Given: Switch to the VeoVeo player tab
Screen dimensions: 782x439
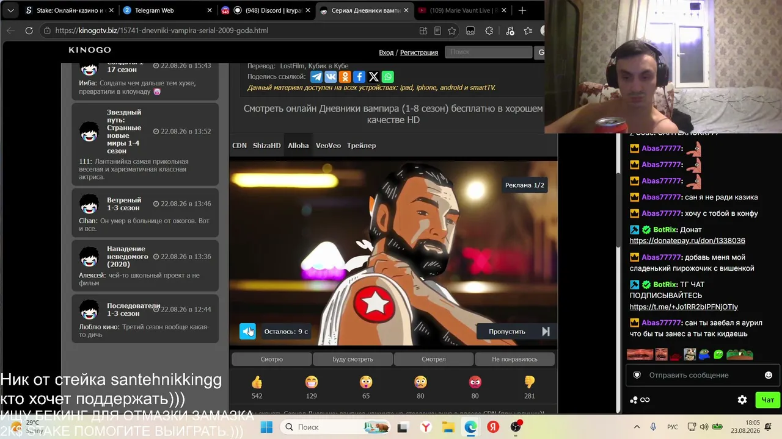Looking at the screenshot, I should pyautogui.click(x=328, y=146).
